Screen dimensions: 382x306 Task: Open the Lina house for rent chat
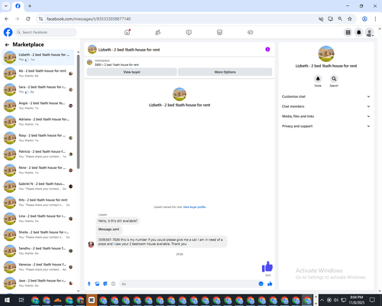38,219
